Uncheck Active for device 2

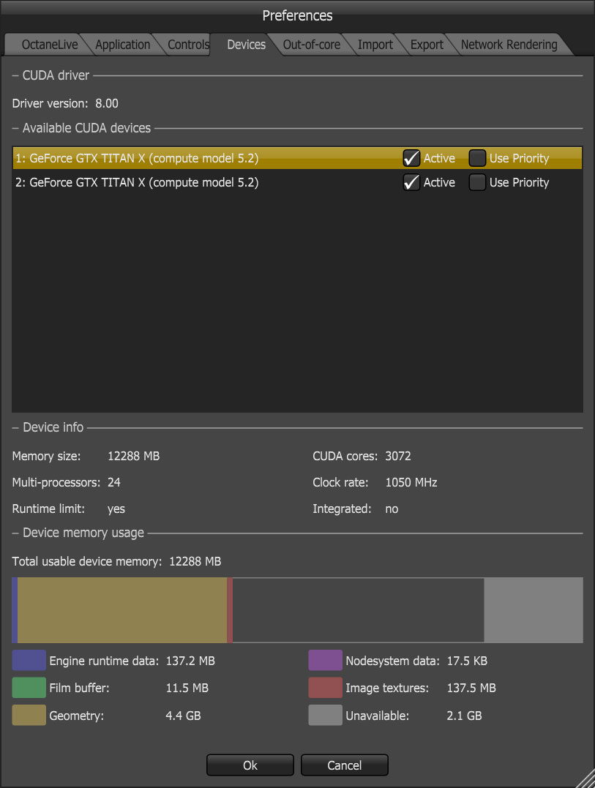[x=411, y=182]
